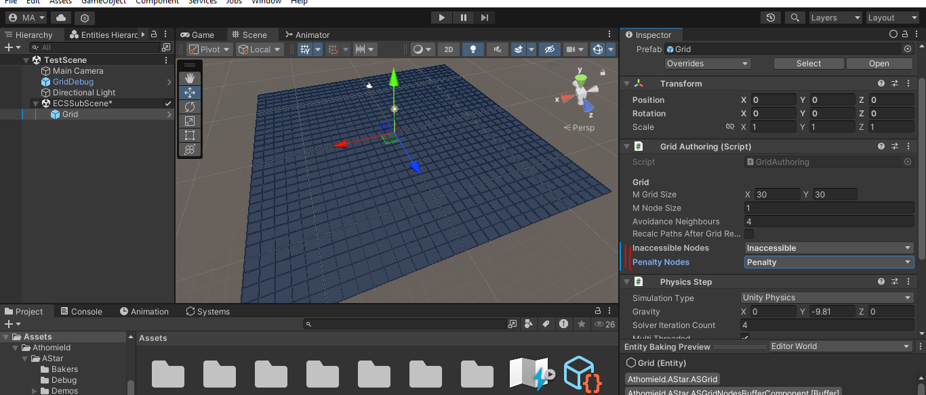Select the Hand view tool
This screenshot has height=395, width=926.
pos(190,78)
